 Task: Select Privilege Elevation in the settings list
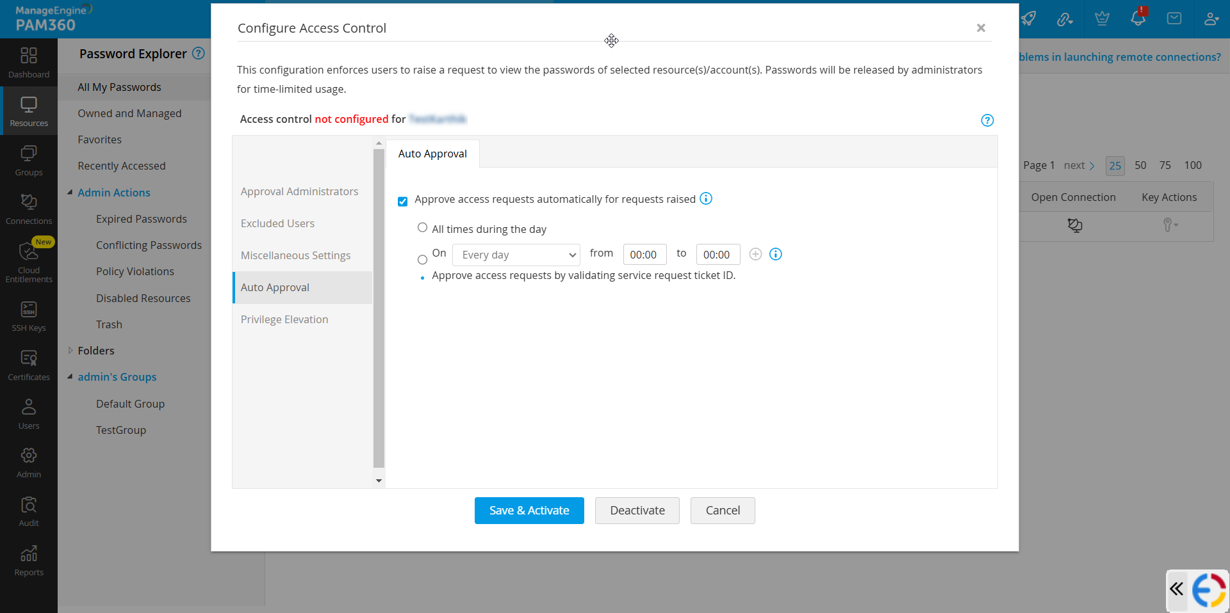point(284,319)
